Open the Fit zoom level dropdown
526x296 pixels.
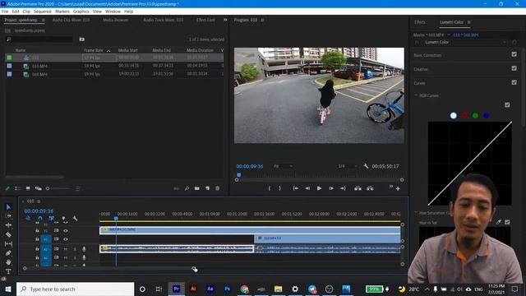click(x=283, y=166)
